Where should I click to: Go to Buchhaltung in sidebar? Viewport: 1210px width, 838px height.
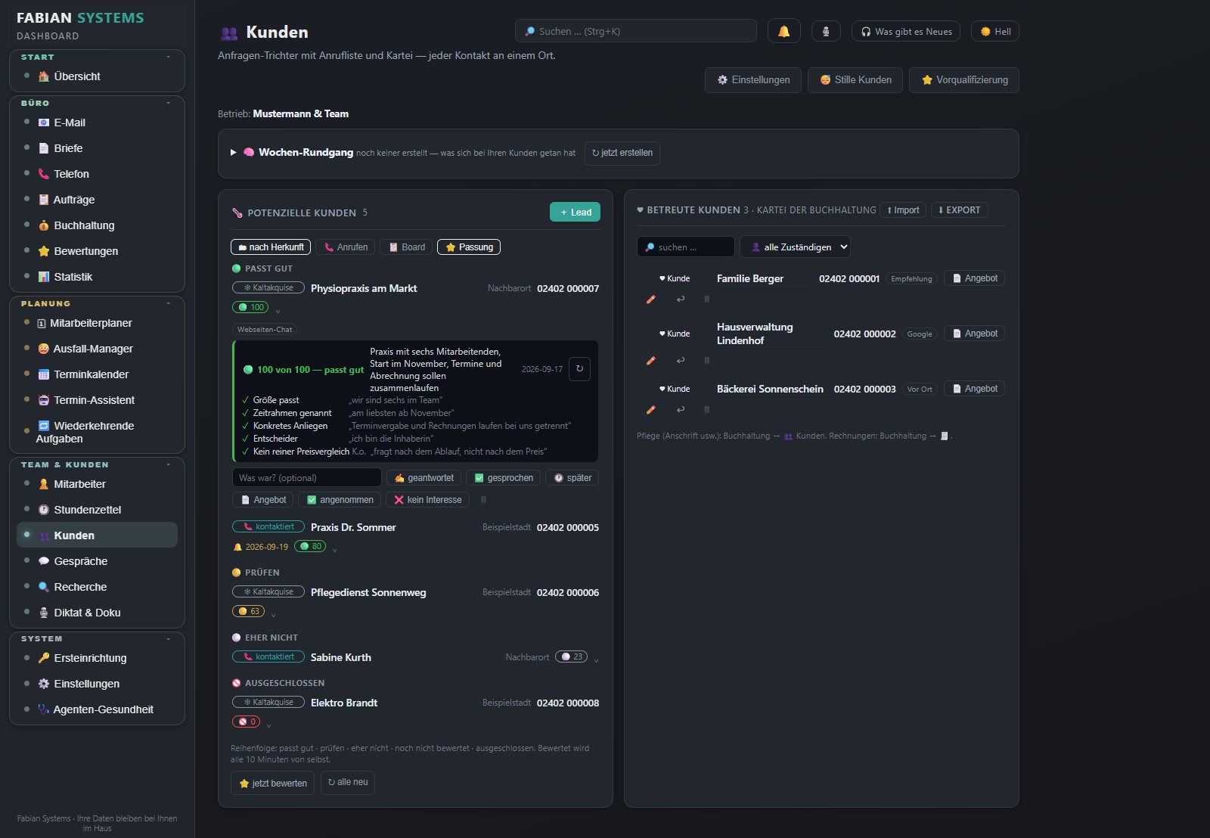[97, 225]
